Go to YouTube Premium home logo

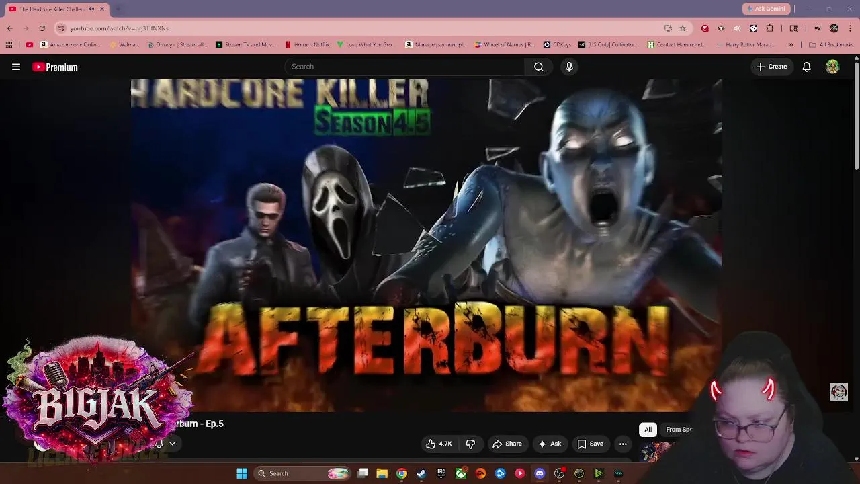pyautogui.click(x=55, y=67)
